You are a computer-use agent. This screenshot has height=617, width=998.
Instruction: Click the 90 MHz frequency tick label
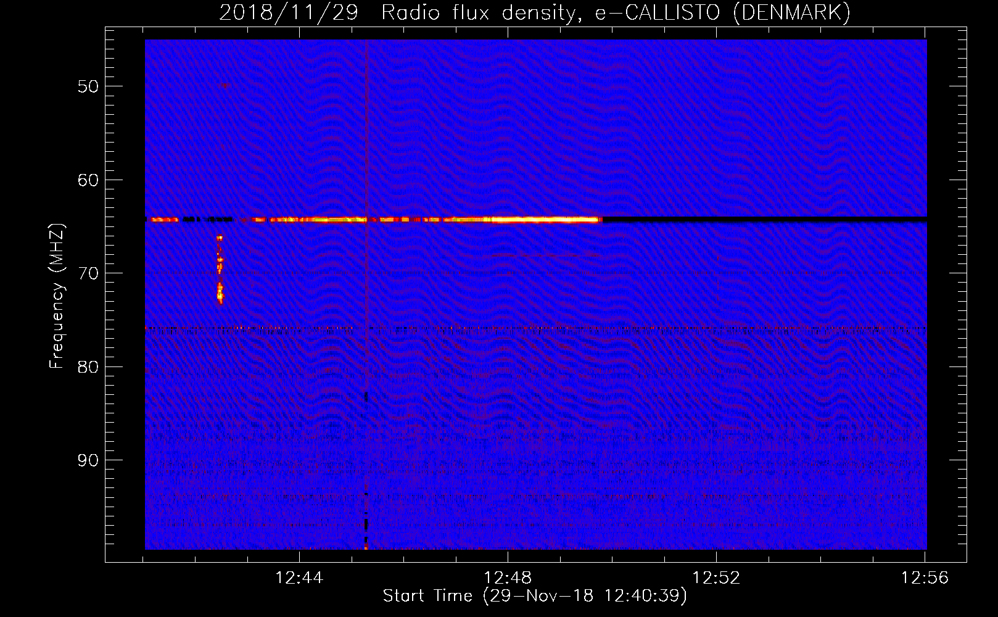88,460
